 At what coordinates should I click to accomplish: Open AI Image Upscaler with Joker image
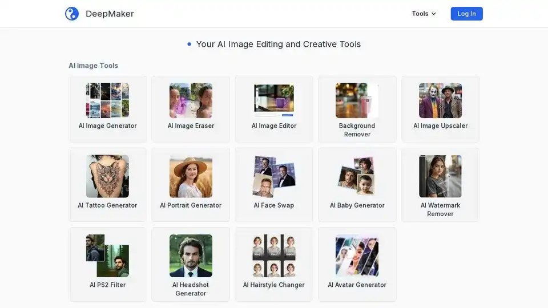pos(440,109)
